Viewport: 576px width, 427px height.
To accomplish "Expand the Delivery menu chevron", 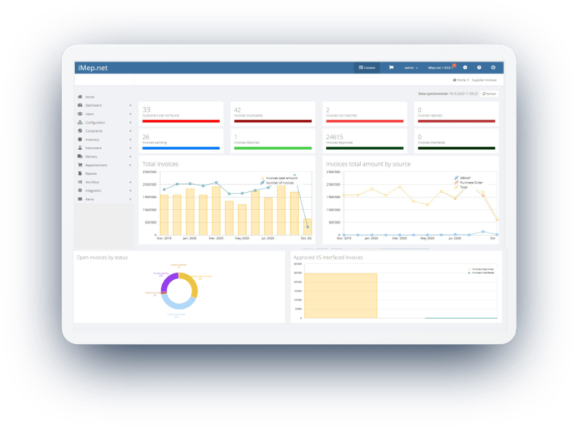I will pyautogui.click(x=130, y=156).
